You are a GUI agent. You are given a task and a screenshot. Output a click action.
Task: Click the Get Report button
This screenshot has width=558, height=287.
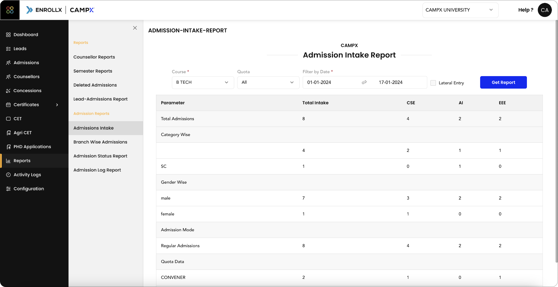503,82
